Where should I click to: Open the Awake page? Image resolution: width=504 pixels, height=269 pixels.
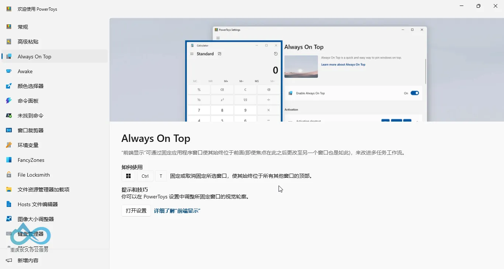(55, 71)
